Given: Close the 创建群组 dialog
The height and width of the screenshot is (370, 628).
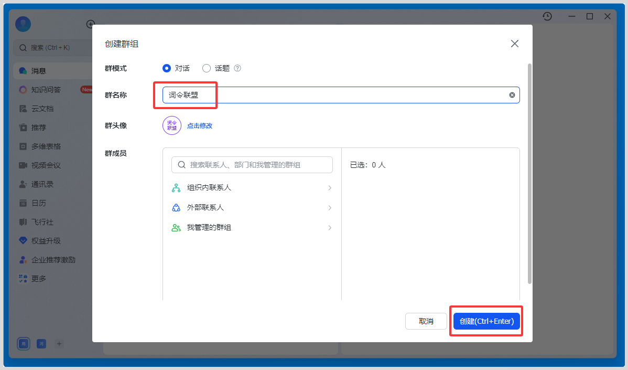Looking at the screenshot, I should (515, 44).
